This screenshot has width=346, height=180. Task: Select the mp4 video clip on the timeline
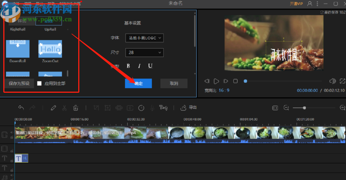coord(180,135)
